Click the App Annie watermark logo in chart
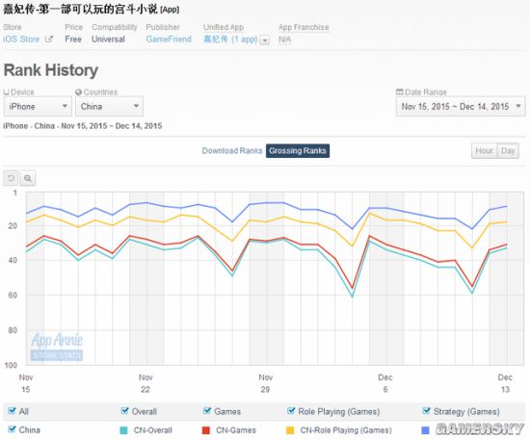Viewport: 530px width, 440px height. click(x=57, y=347)
